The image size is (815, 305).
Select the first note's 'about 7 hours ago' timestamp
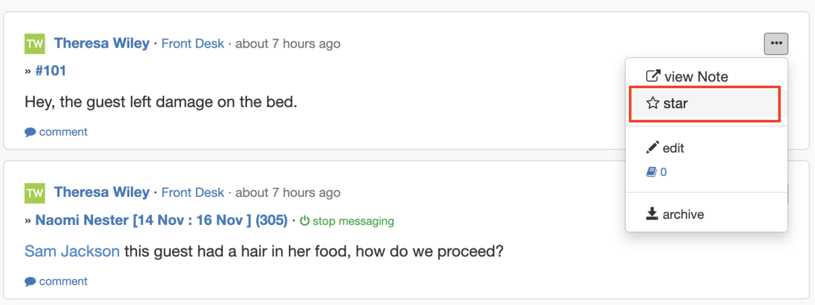[x=288, y=44]
